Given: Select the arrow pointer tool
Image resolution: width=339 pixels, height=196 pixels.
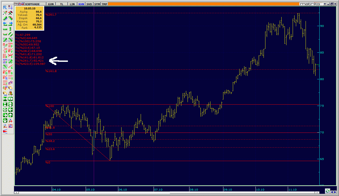Looking at the screenshot, I should point(5,7).
